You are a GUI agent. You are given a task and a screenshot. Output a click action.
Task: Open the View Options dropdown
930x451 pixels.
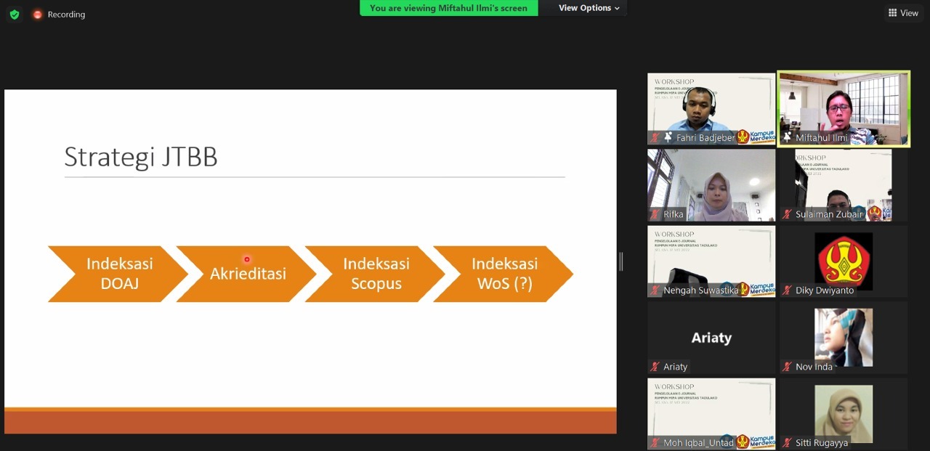pos(589,8)
